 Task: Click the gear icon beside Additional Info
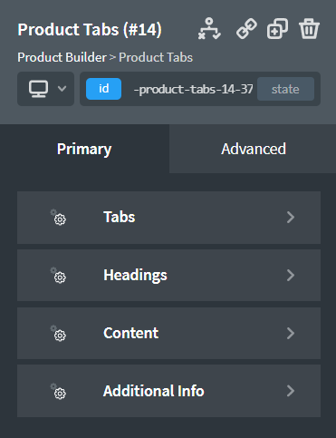click(58, 391)
